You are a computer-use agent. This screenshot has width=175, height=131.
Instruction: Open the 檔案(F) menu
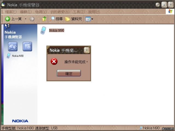[11, 12]
